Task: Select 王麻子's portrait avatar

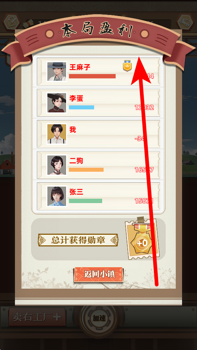Action: point(57,71)
